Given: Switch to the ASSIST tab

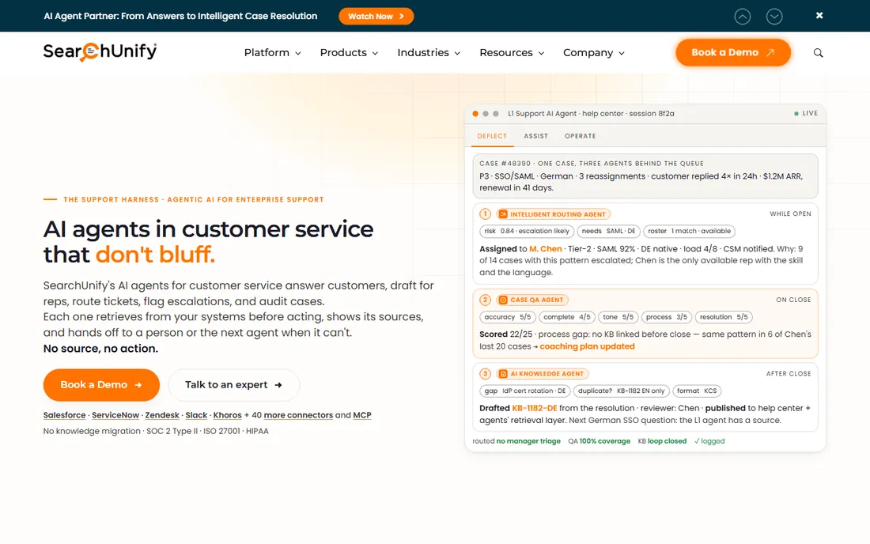Looking at the screenshot, I should tap(536, 136).
